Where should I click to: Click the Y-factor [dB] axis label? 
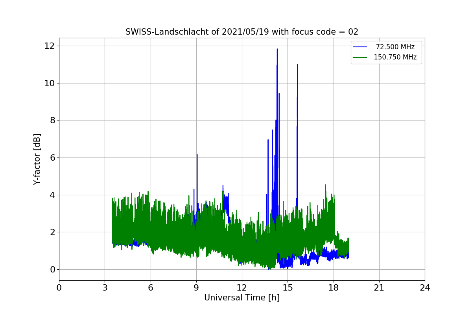pos(37,159)
